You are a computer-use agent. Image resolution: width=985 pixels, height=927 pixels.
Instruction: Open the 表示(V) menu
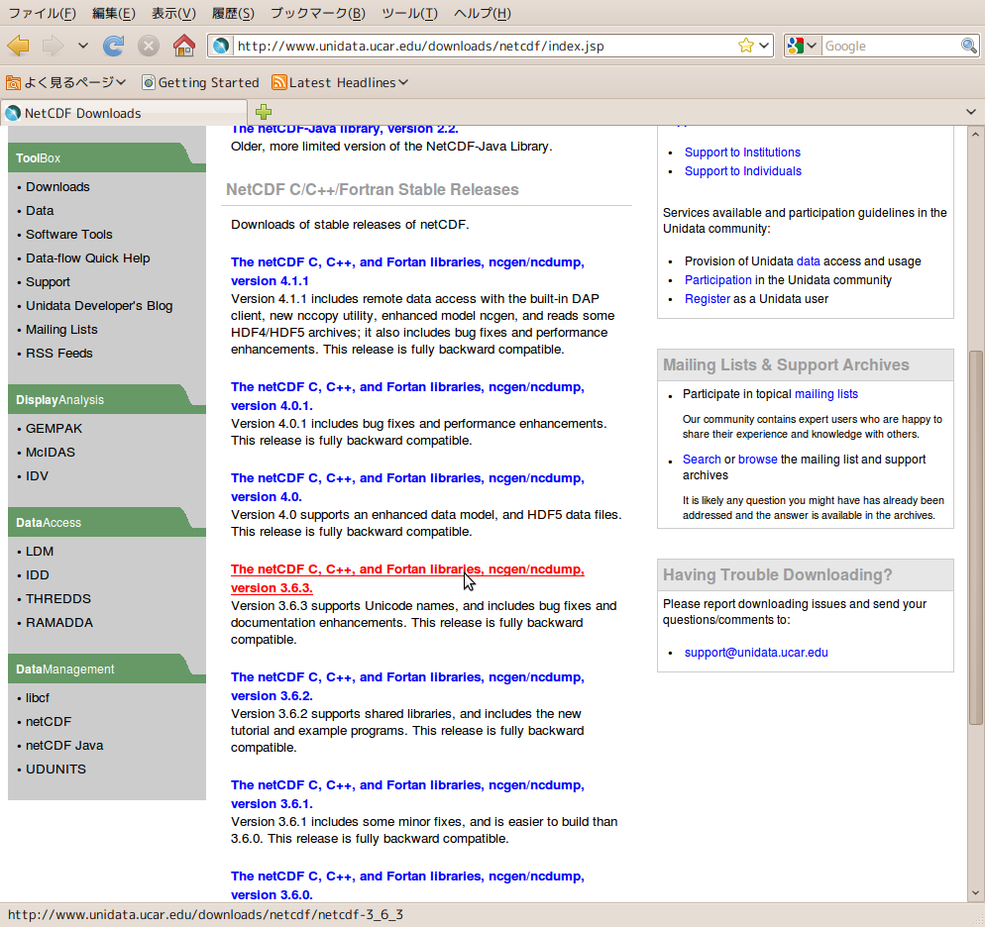tap(174, 13)
